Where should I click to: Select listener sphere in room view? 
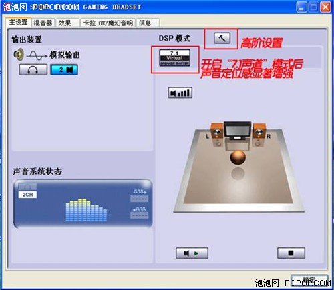[x=238, y=157]
